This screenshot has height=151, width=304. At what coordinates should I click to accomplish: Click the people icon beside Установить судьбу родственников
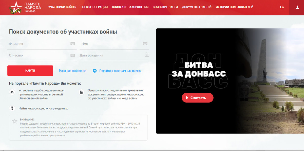(x=12, y=92)
